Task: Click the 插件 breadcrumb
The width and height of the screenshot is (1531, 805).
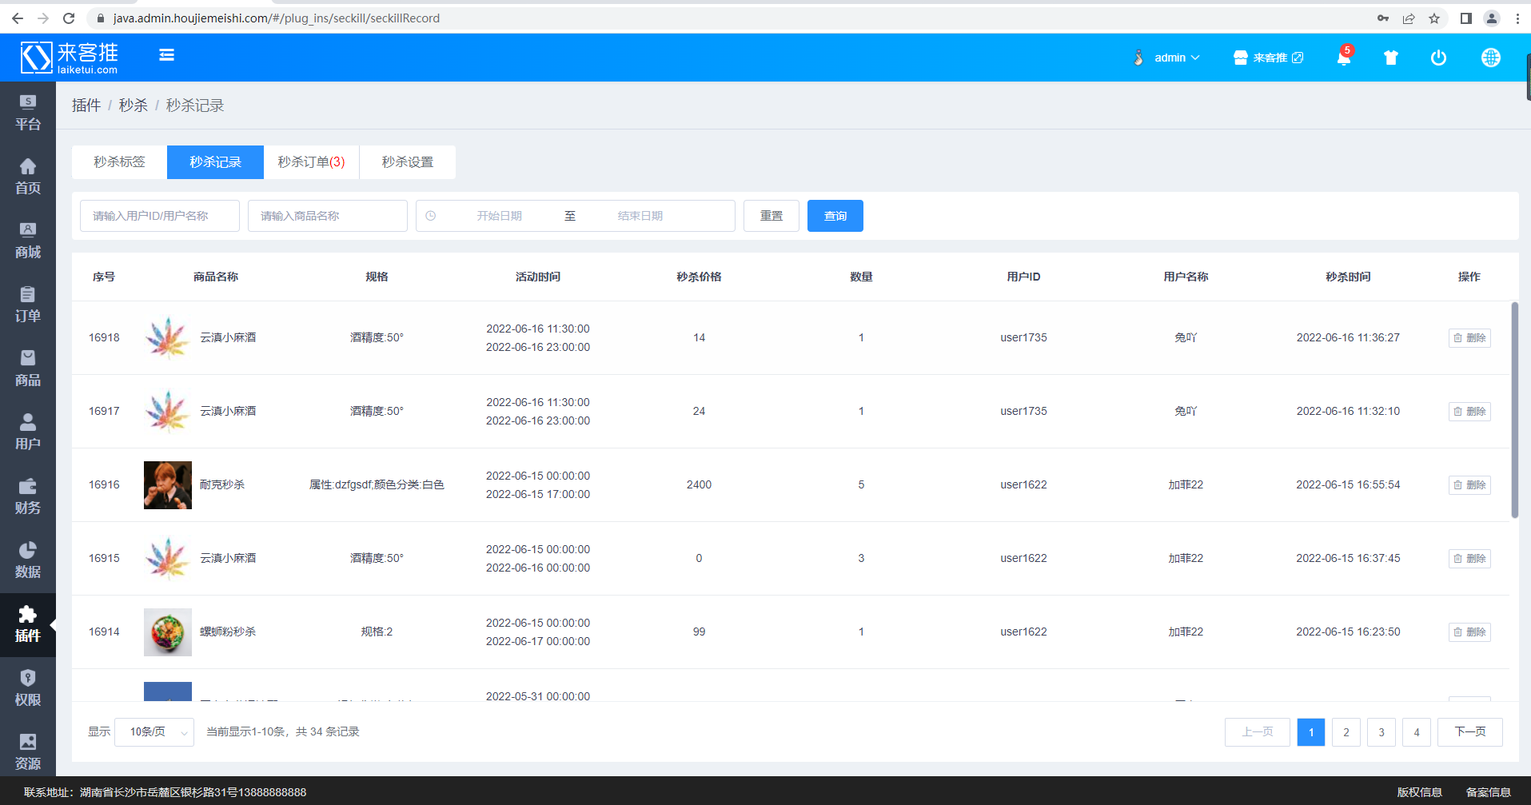Action: tap(86, 106)
